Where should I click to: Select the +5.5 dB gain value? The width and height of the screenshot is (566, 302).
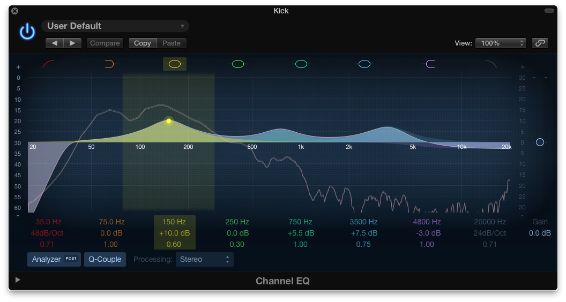[301, 233]
